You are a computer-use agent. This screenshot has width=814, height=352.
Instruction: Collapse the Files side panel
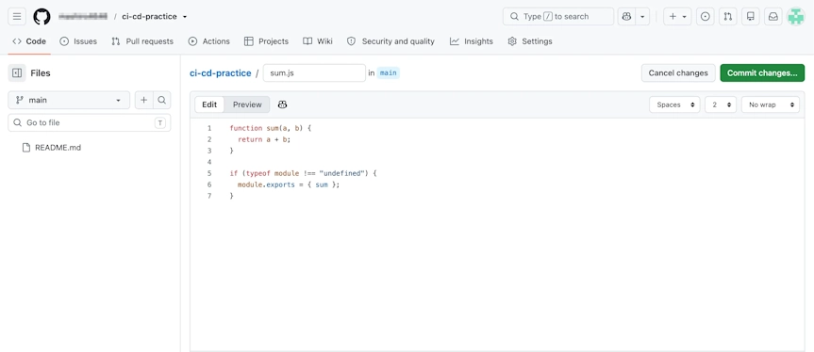(17, 73)
